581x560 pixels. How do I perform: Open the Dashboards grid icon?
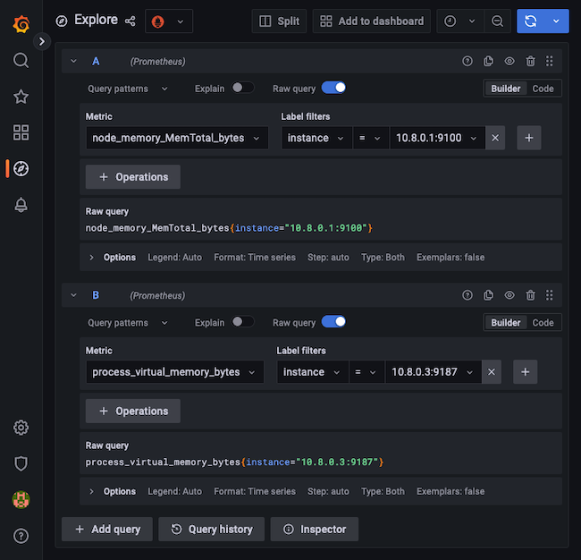click(x=21, y=132)
